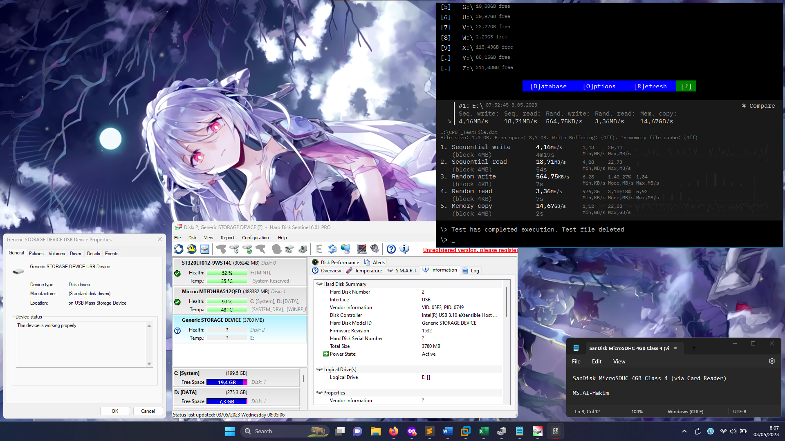The image size is (785, 441).
Task: Switch to the Overview tab
Action: [327, 270]
